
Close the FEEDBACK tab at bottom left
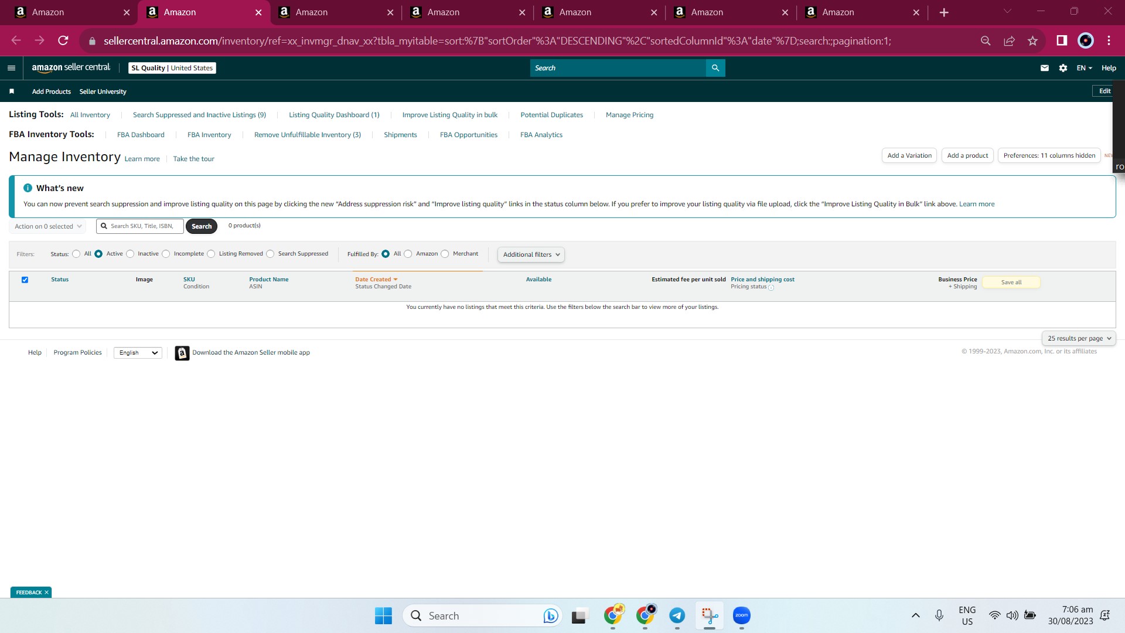[46, 593]
